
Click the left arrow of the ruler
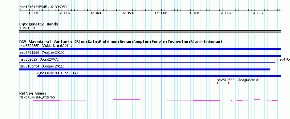(20, 10)
